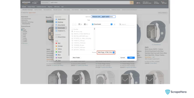Click the forward navigation arrow in the dialog
The height and width of the screenshot is (98, 194).
[x=75, y=24]
